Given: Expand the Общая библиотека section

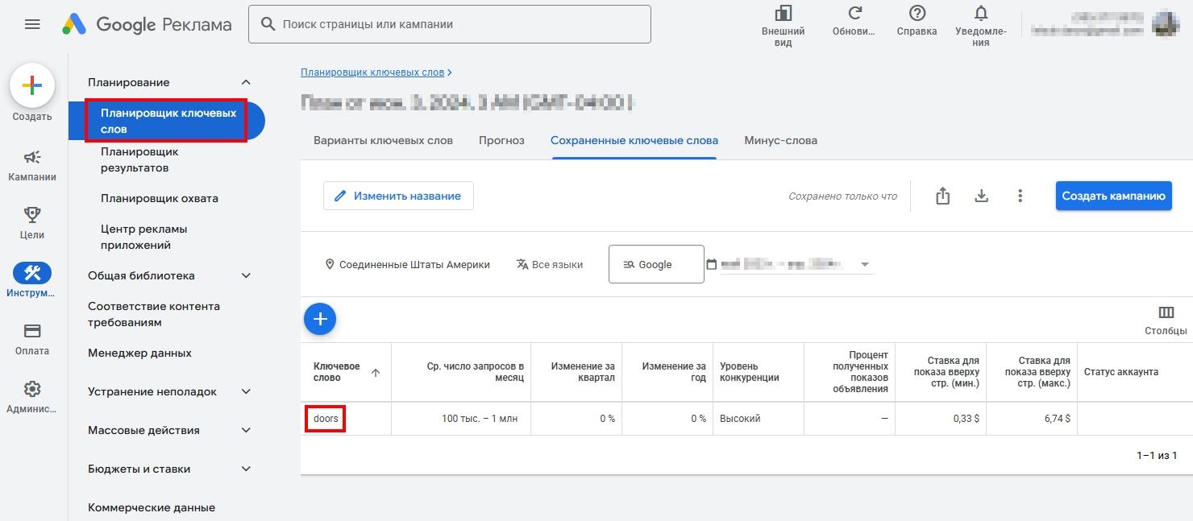Looking at the screenshot, I should click(246, 275).
